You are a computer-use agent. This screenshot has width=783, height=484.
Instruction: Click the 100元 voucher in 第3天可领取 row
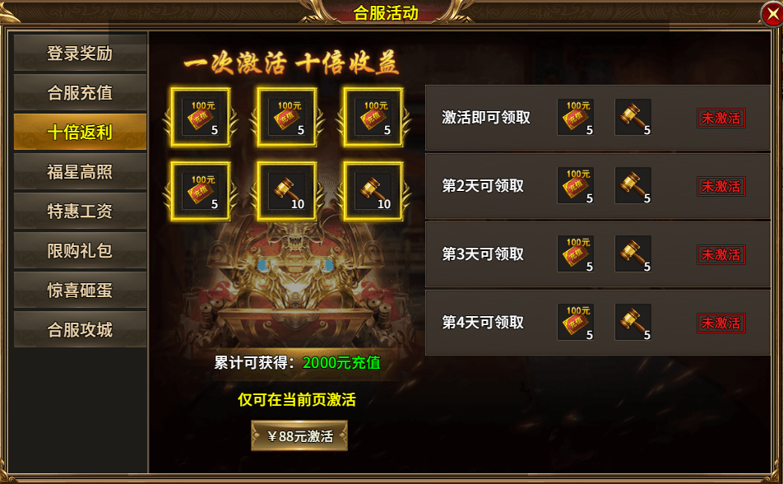[576, 254]
